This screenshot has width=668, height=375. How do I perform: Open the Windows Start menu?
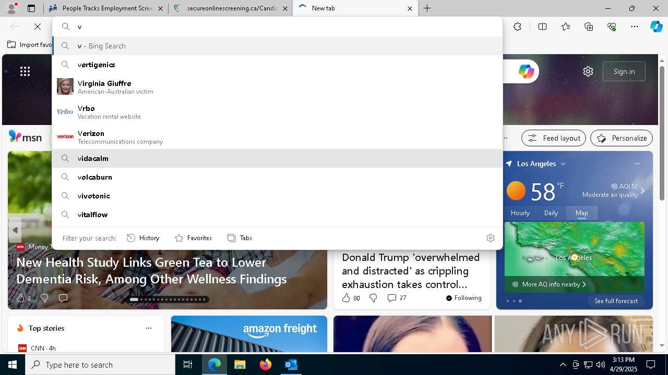coord(13,365)
